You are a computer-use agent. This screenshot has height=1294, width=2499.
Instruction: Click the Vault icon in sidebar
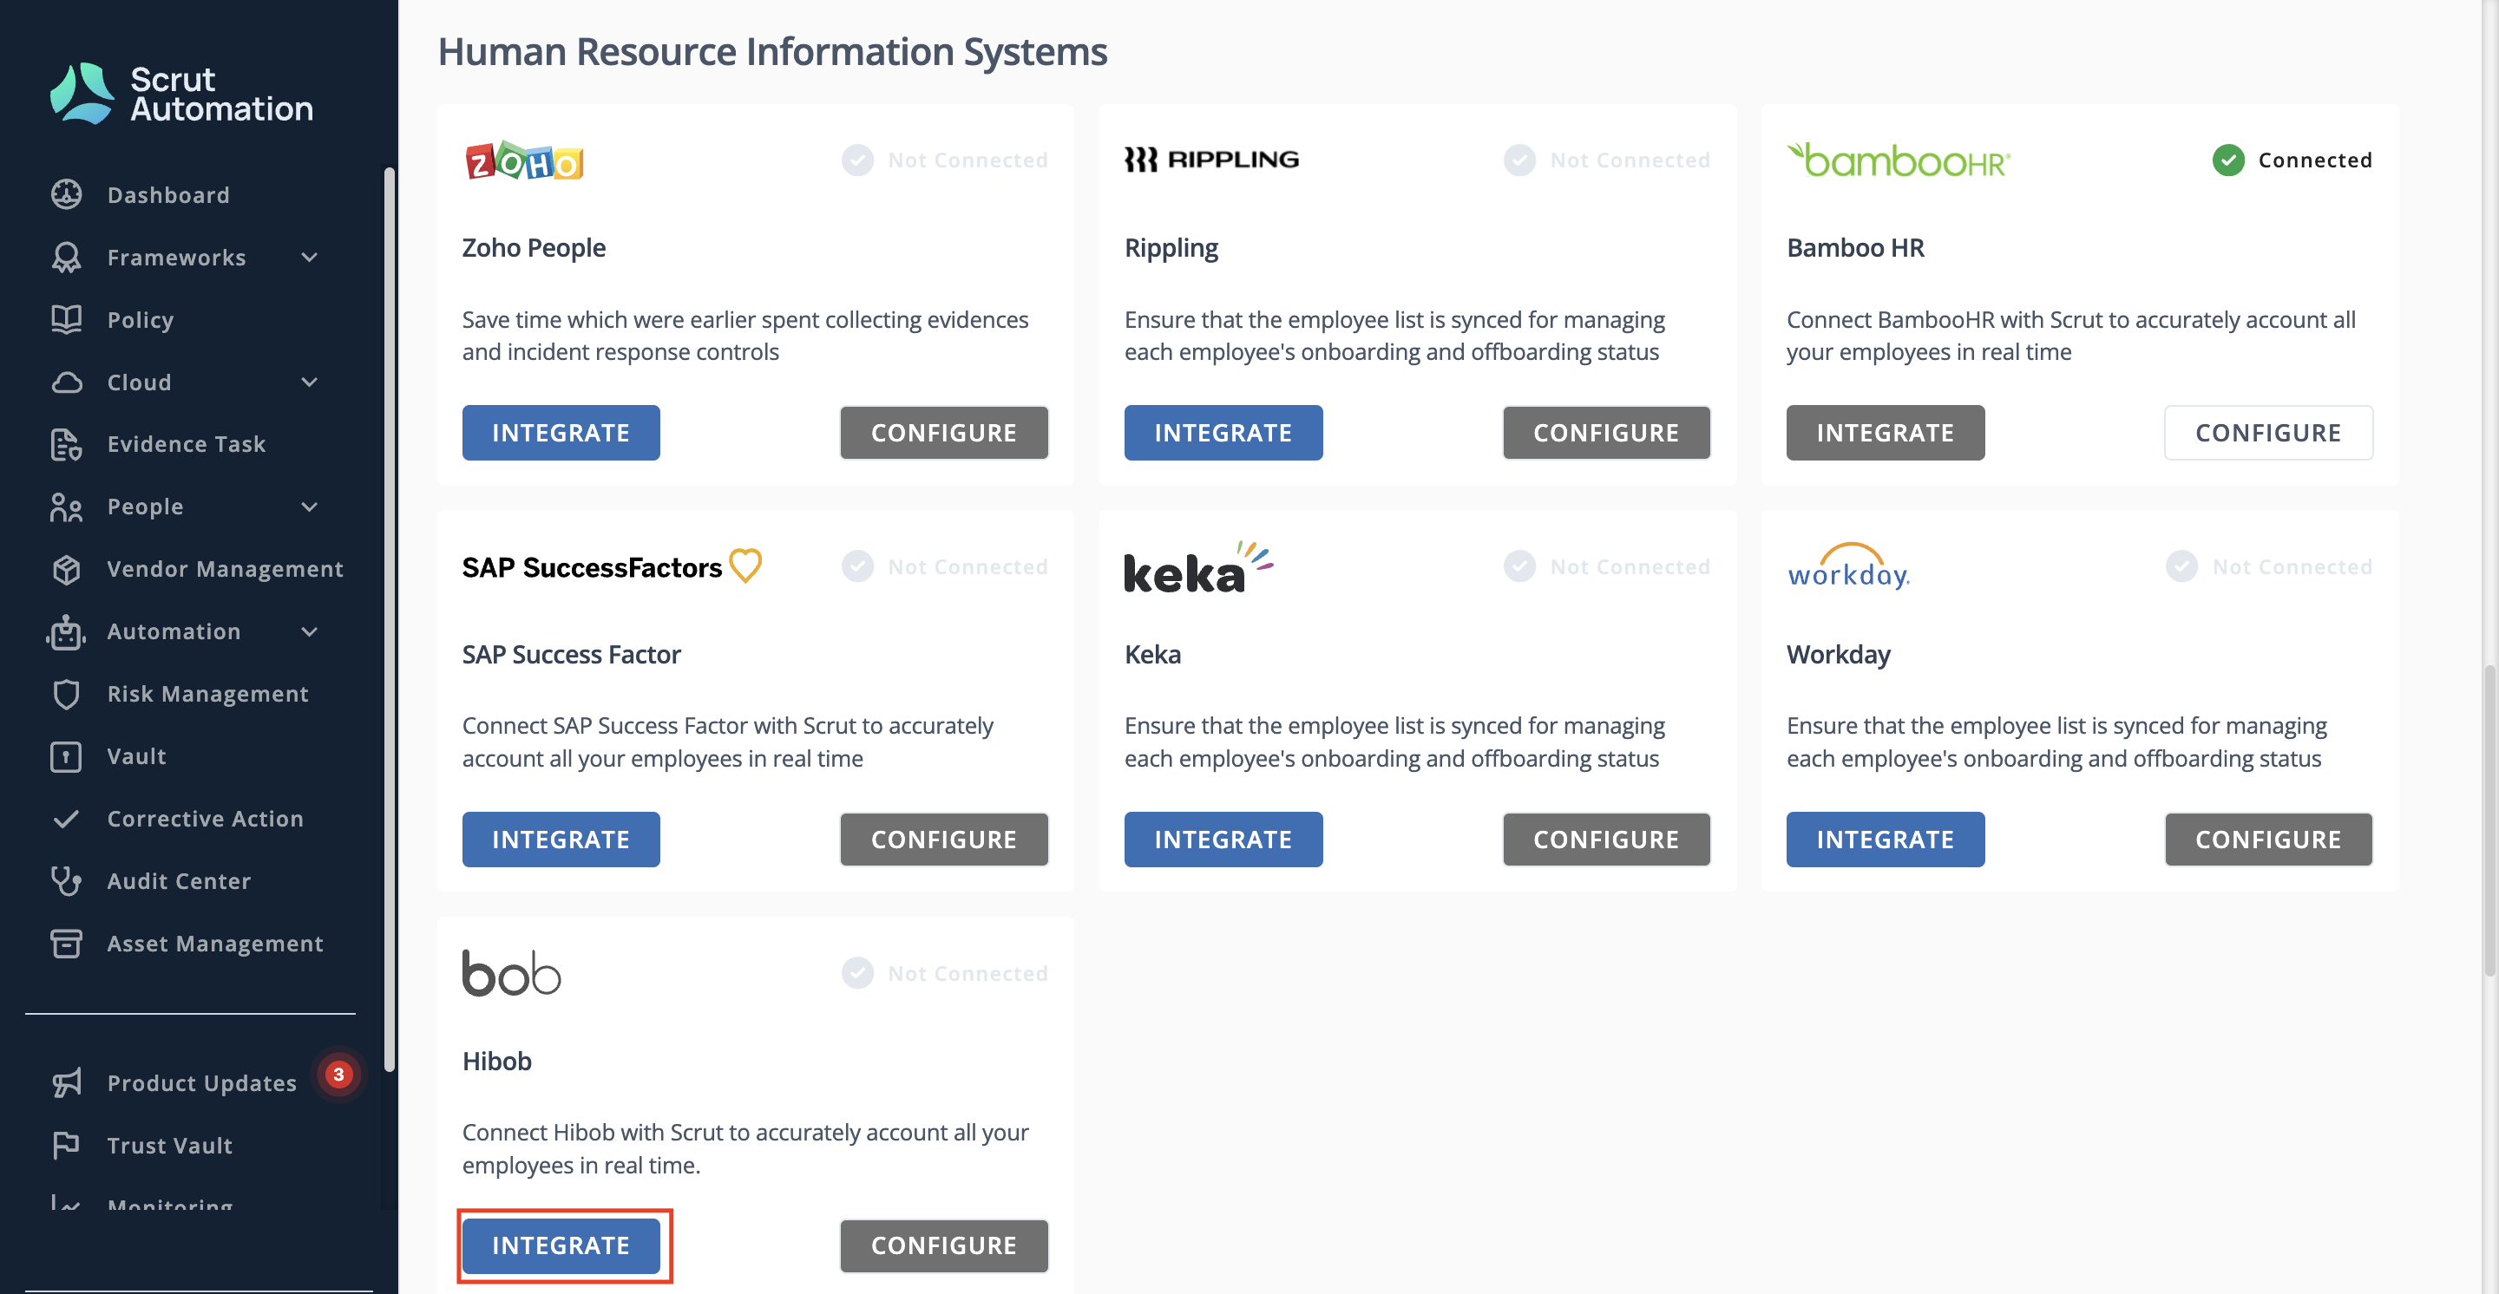coord(66,756)
